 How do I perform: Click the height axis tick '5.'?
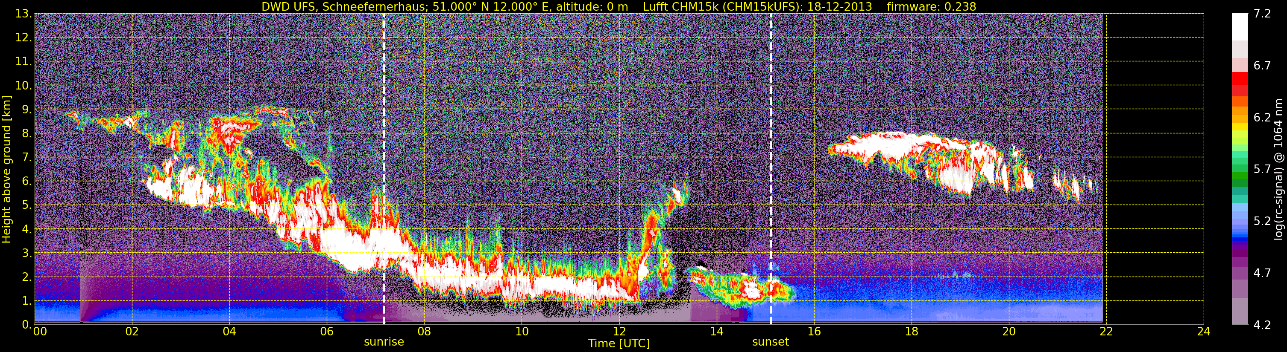27,205
